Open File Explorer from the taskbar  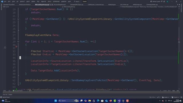89,101
